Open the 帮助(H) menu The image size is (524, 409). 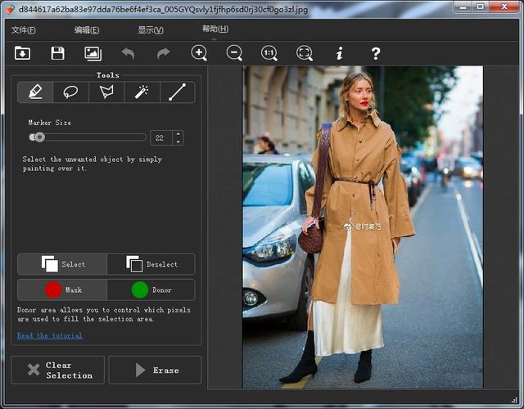(x=215, y=29)
